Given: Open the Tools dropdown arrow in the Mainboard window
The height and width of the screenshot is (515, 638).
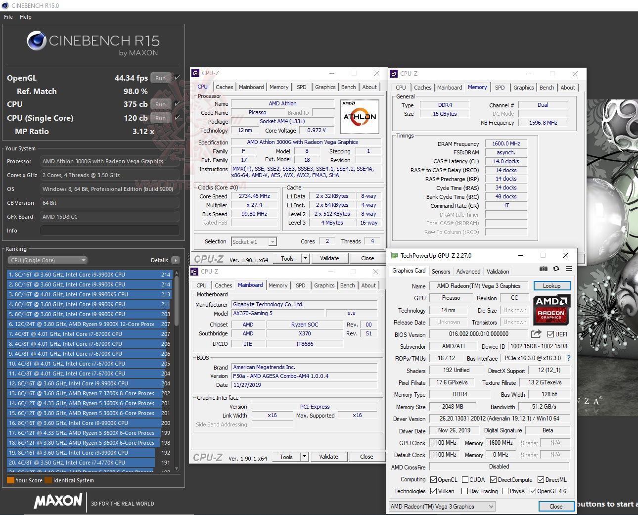Looking at the screenshot, I should pyautogui.click(x=304, y=457).
